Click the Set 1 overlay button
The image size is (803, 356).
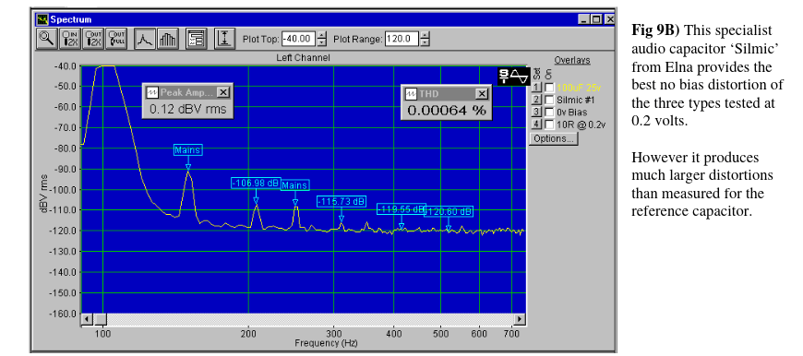pyautogui.click(x=536, y=88)
